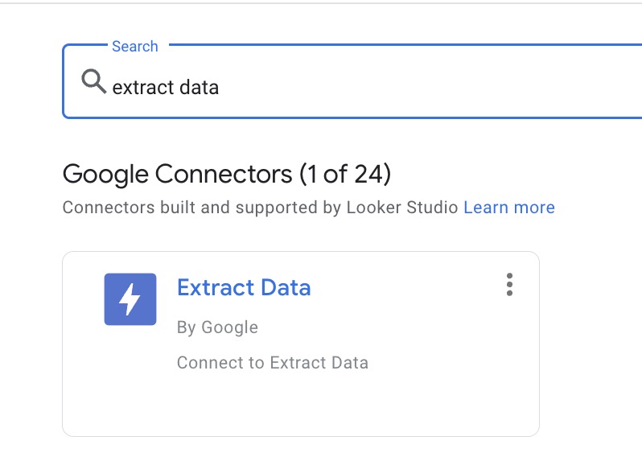
Task: Focus the Search box after the typed text
Action: click(x=409, y=87)
